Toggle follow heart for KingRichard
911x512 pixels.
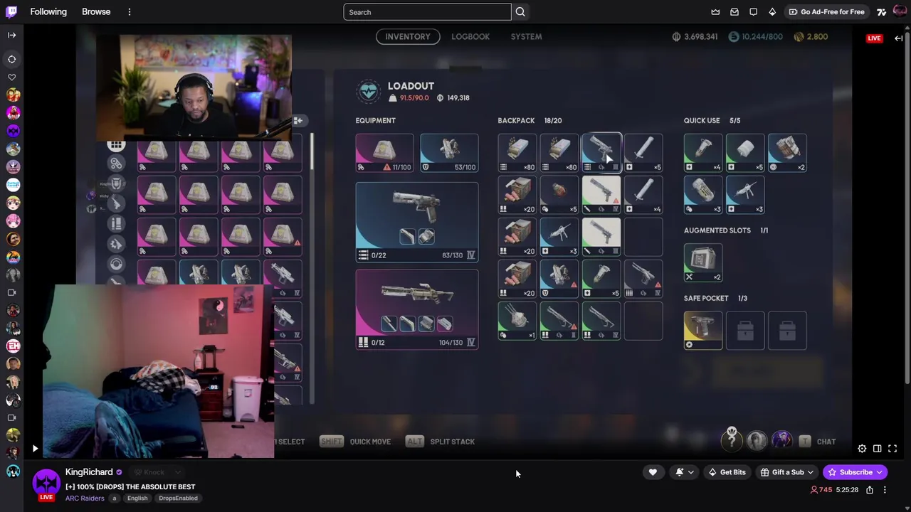pyautogui.click(x=653, y=472)
